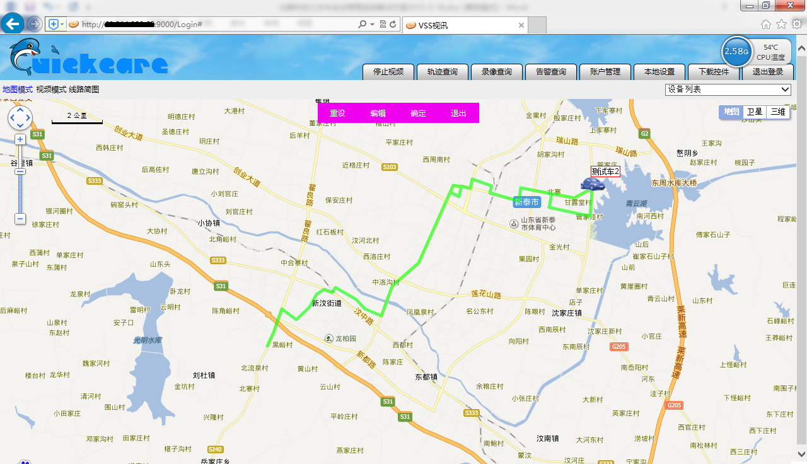Expand the security shield dropdown beside the URL
The height and width of the screenshot is (464, 807).
click(62, 25)
